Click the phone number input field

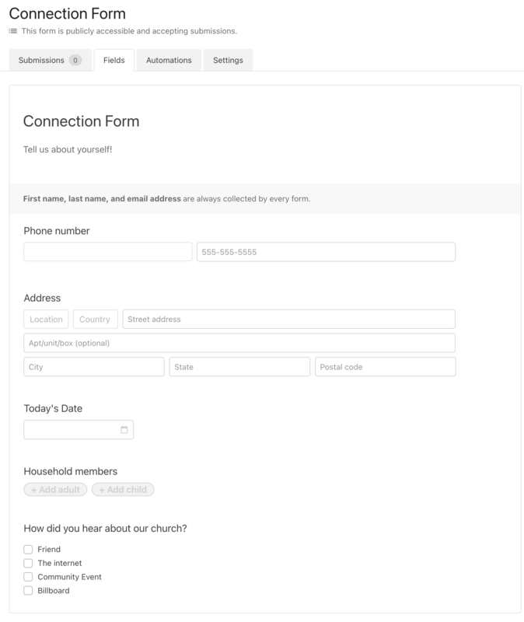click(x=105, y=250)
